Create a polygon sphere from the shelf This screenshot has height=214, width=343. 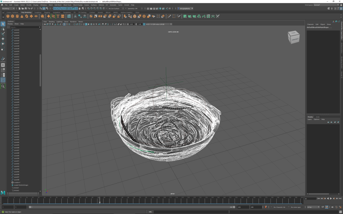tap(8, 16)
